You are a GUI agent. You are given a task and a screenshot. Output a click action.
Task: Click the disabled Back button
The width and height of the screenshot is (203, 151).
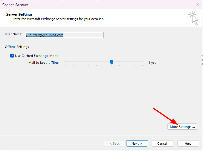click(x=115, y=144)
